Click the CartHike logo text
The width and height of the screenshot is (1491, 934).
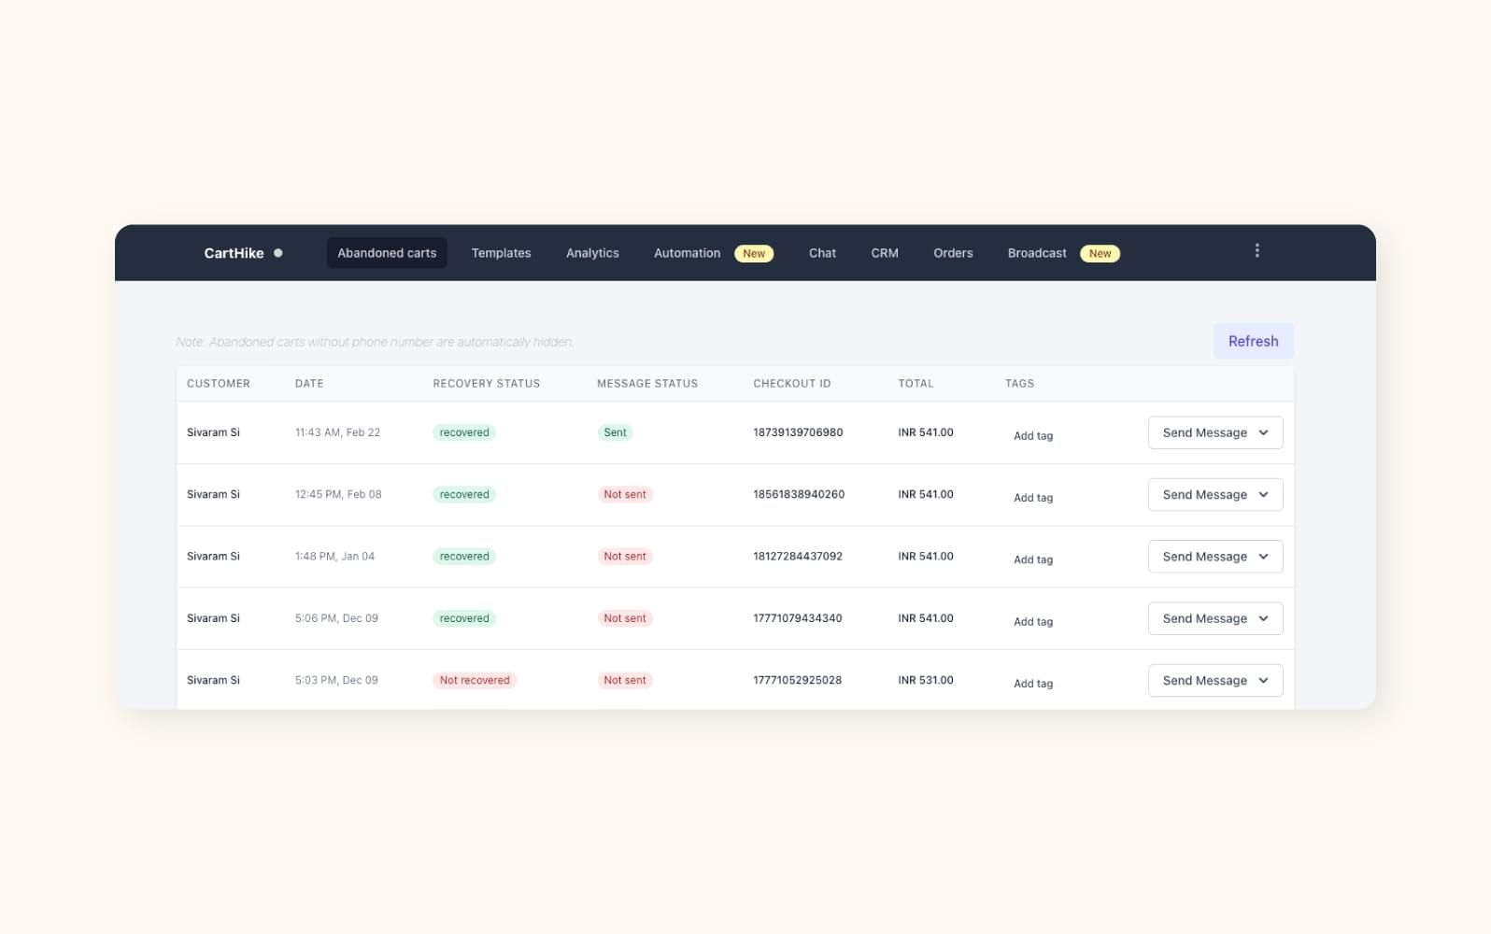(234, 253)
